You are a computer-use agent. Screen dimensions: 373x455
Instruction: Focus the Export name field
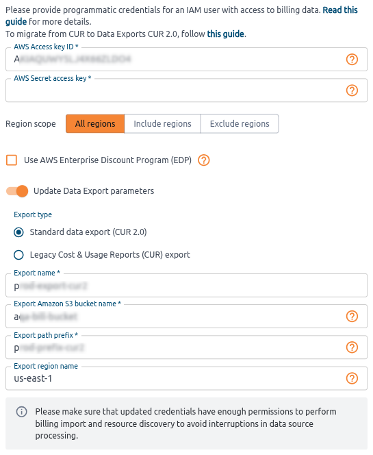[186, 286]
